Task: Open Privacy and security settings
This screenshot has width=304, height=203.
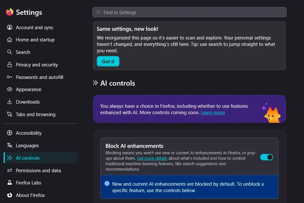Action: (x=41, y=64)
